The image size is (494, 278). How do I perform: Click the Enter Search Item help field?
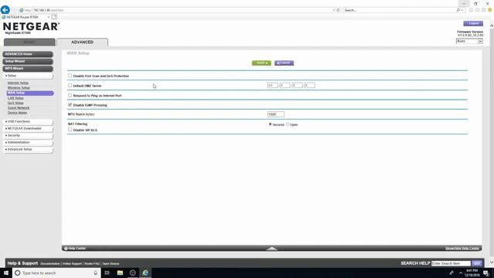pyautogui.click(x=451, y=263)
